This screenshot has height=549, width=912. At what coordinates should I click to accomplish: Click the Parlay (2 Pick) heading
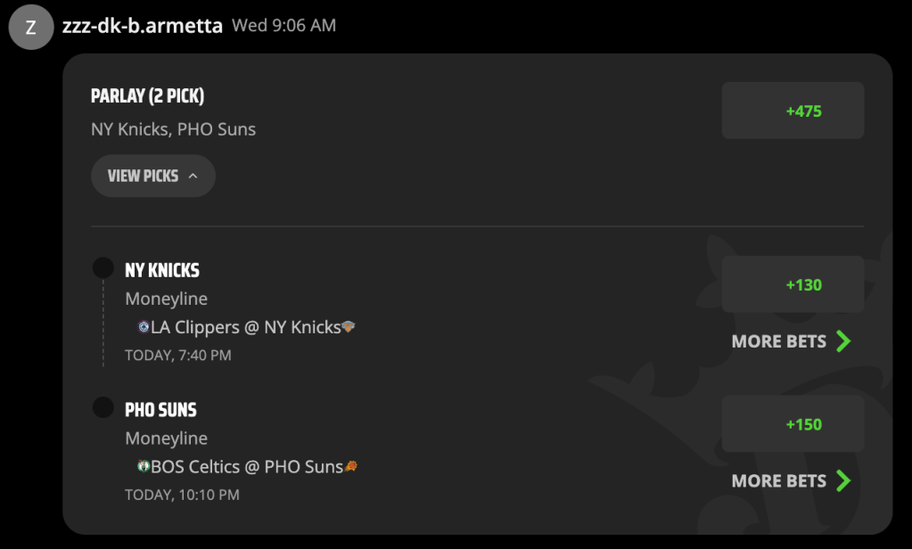[147, 96]
